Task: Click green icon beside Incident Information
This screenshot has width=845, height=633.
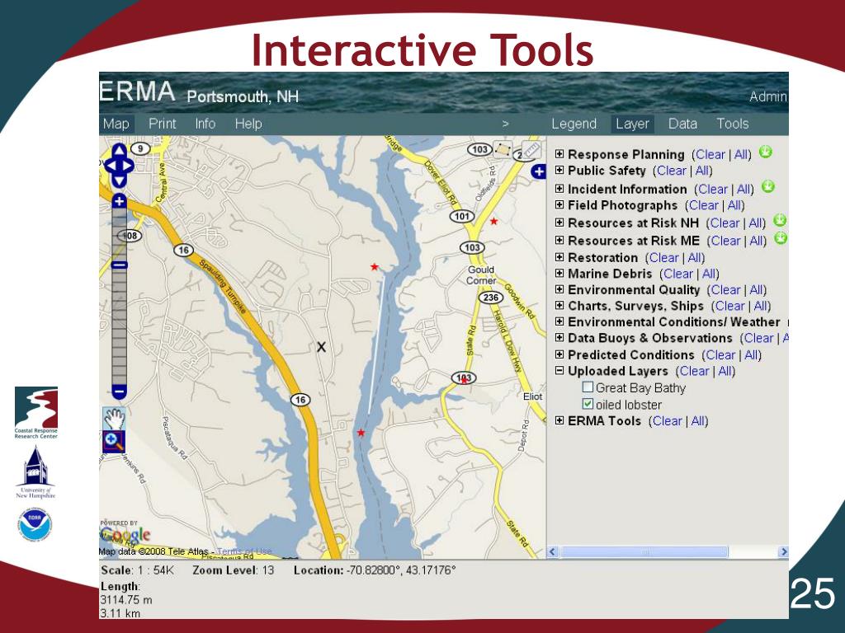Action: tap(768, 187)
